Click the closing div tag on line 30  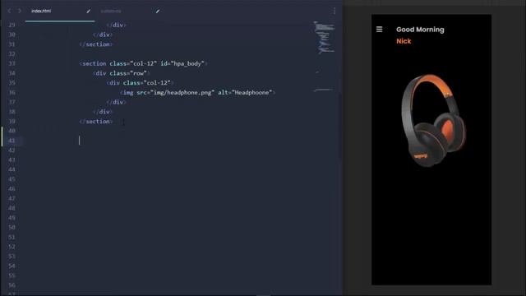(103, 35)
